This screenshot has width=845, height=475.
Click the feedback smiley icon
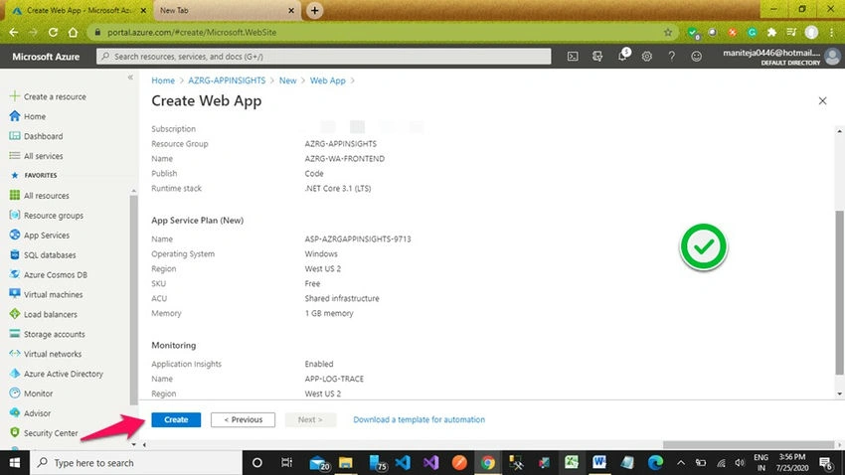tap(696, 56)
